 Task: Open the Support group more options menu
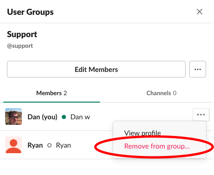click(198, 69)
